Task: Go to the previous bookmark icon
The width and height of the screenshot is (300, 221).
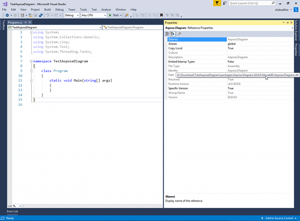Action: (167, 15)
